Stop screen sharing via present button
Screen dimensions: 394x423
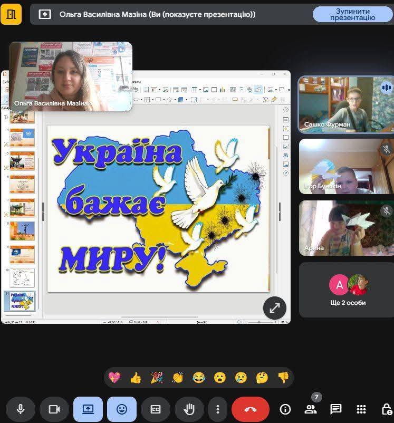click(88, 409)
